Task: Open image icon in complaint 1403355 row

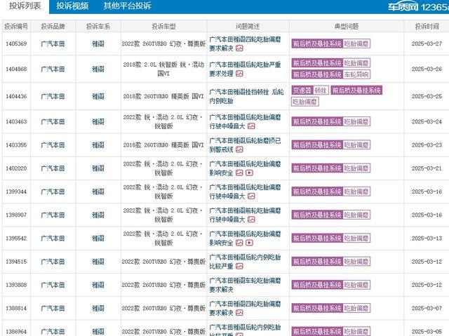Action: coord(239,149)
